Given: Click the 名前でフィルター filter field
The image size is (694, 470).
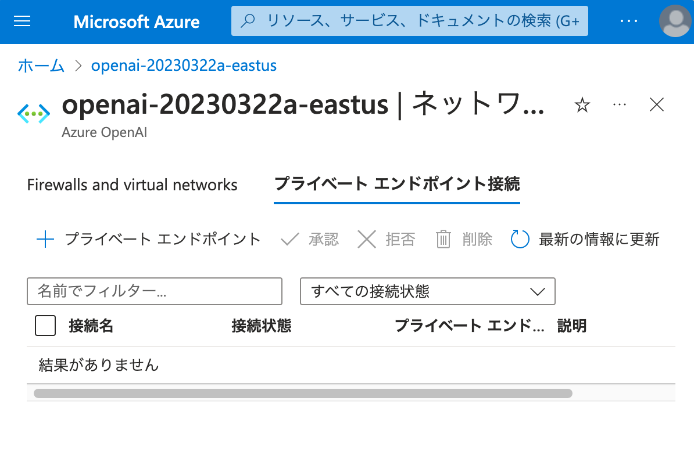Looking at the screenshot, I should click(x=154, y=291).
